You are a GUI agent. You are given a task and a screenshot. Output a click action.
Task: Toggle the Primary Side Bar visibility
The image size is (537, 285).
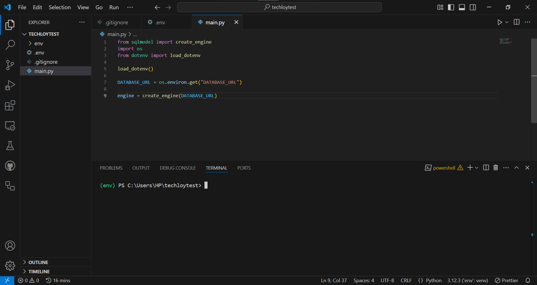[x=451, y=7]
